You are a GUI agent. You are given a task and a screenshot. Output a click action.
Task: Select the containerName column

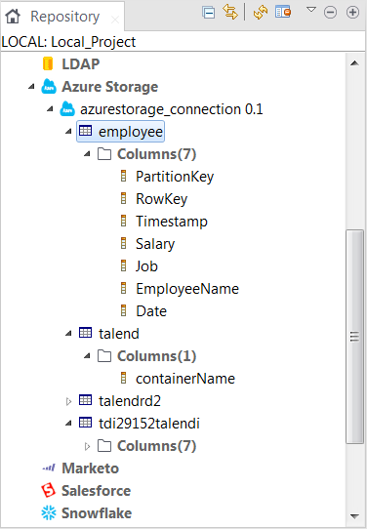185,379
